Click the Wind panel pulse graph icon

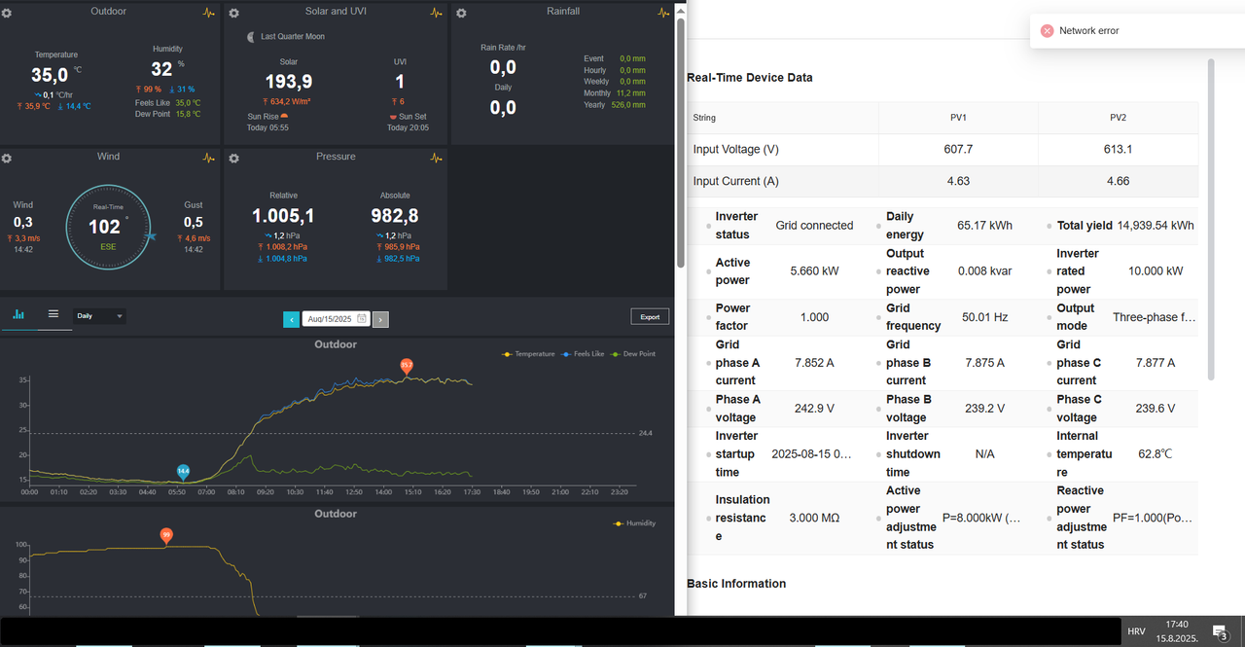(x=209, y=158)
